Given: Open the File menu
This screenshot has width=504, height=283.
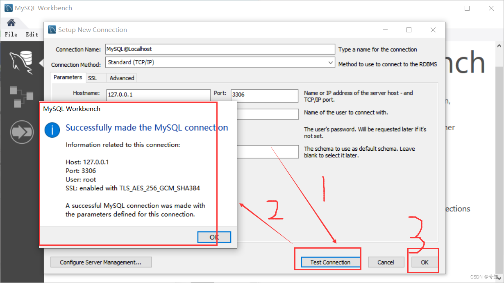Looking at the screenshot, I should pos(11,34).
